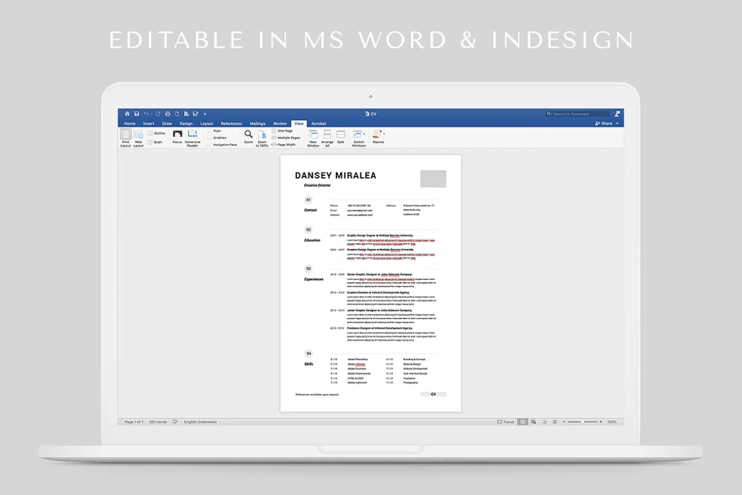Click the Share button

pyautogui.click(x=604, y=123)
